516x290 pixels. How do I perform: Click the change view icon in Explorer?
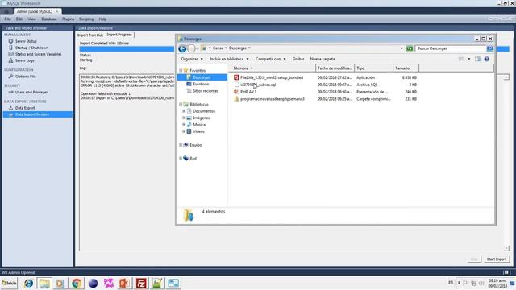point(461,59)
